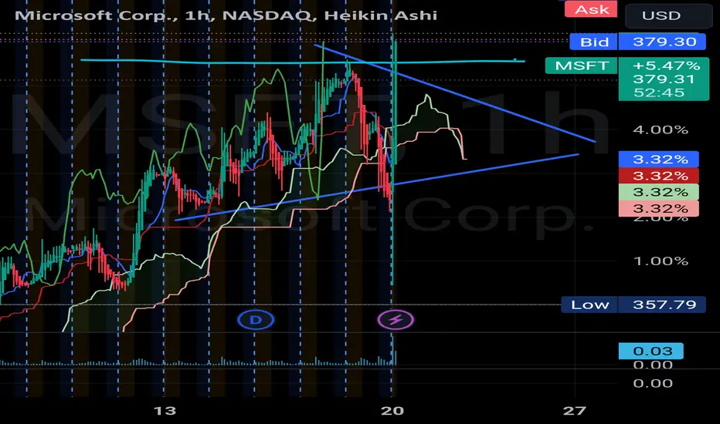720x424 pixels.
Task: Click the +5.47% MSFT price box
Action: point(664,79)
